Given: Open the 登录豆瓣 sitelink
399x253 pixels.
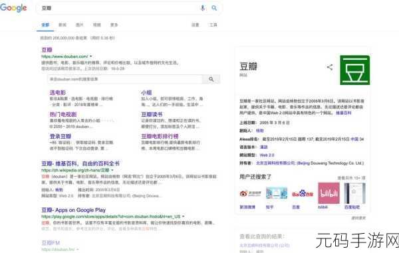Looking at the screenshot, I should (61, 136).
